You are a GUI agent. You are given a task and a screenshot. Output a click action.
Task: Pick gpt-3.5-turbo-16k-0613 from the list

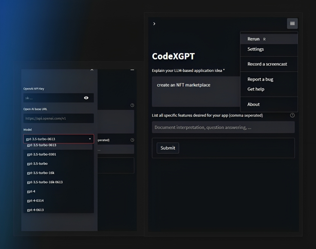58,182
